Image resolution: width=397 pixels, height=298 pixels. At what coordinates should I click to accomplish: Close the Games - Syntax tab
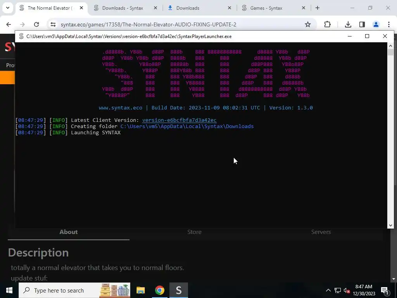pos(304,8)
